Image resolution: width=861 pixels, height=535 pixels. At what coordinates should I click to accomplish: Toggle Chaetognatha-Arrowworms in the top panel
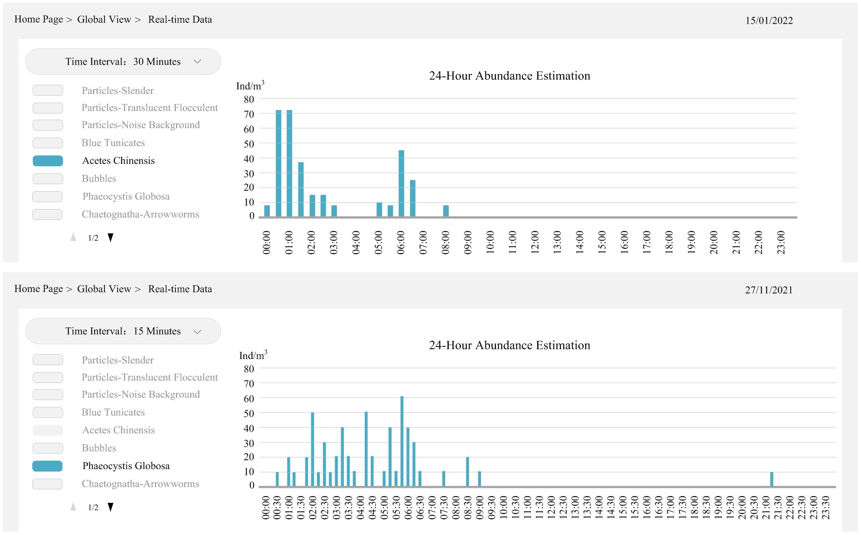point(47,214)
